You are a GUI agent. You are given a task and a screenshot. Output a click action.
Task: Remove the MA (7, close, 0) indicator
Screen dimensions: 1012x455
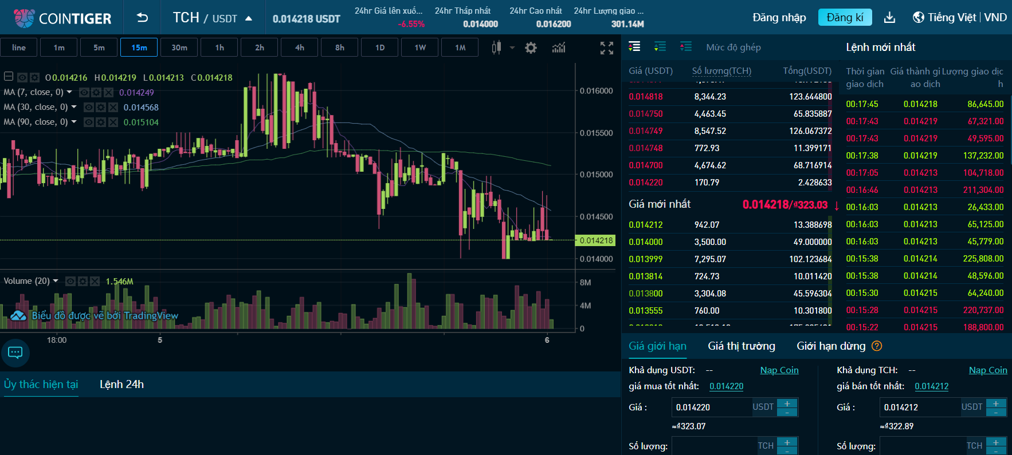pyautogui.click(x=108, y=92)
